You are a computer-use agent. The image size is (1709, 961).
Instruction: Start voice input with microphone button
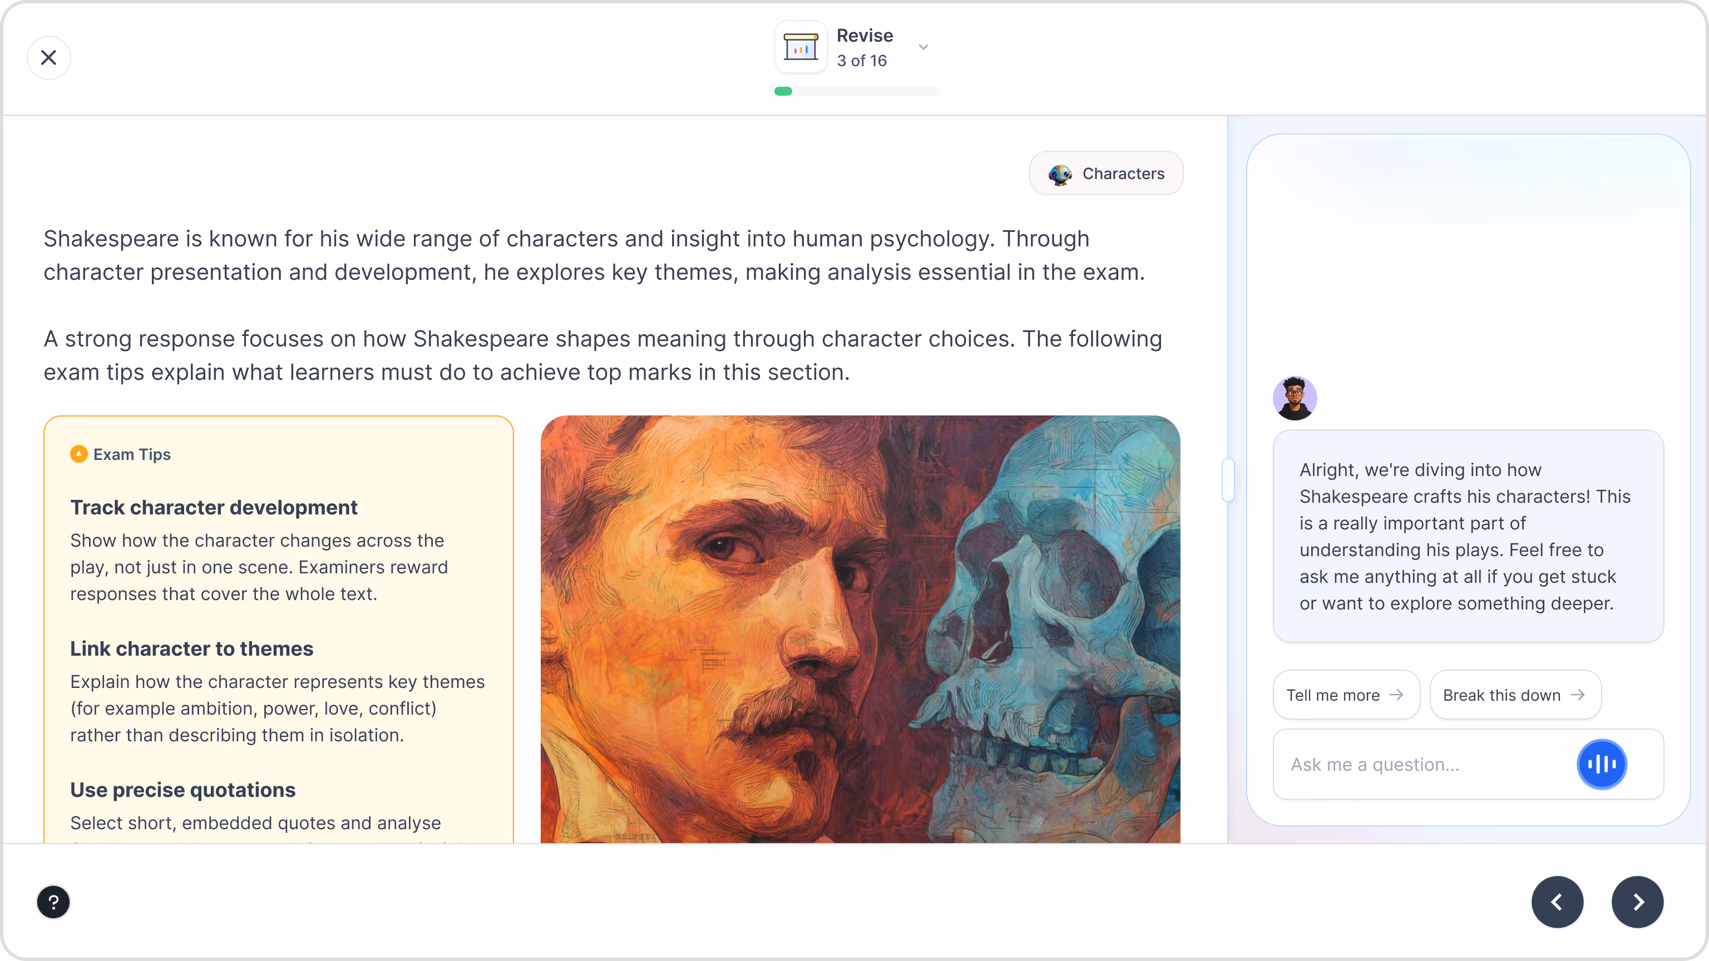coord(1601,765)
